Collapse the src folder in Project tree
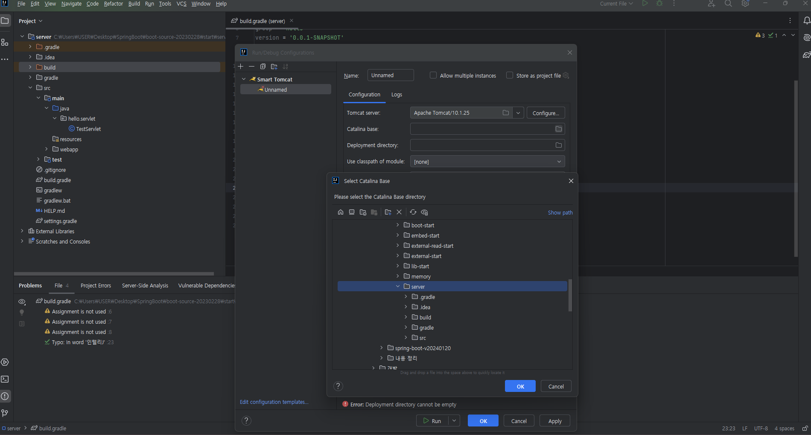811x435 pixels. (30, 88)
